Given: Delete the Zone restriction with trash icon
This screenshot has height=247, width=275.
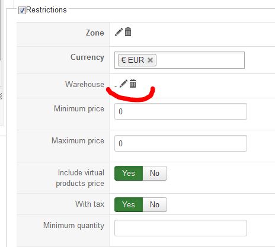Looking at the screenshot, I should click(128, 32).
